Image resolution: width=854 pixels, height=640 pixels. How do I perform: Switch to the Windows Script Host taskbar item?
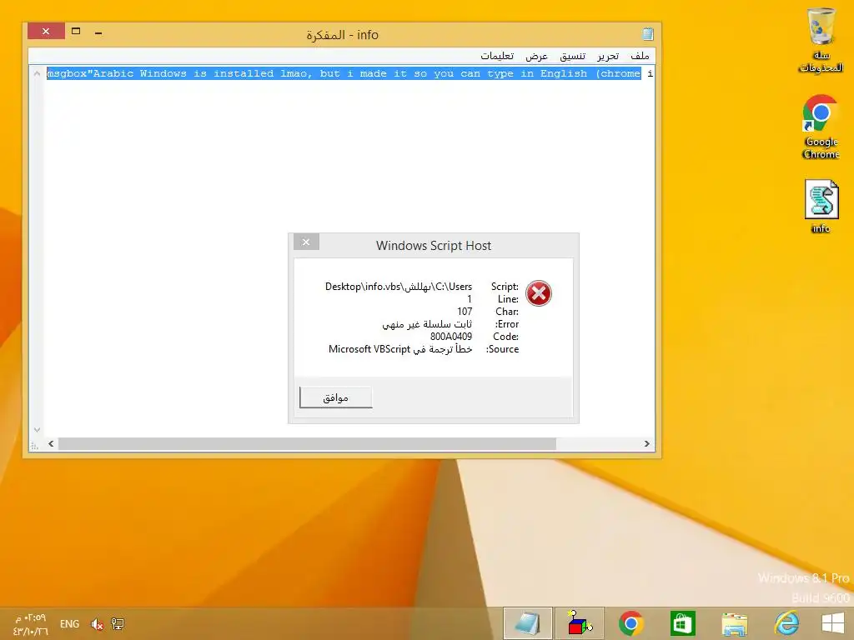pyautogui.click(x=580, y=623)
